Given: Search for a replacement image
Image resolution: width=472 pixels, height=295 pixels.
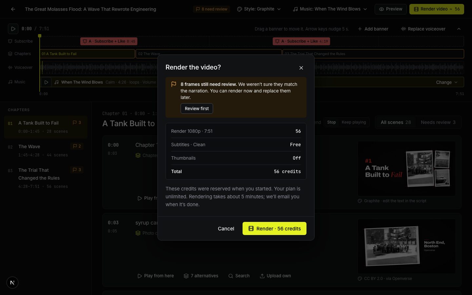Looking at the screenshot, I should point(239,276).
